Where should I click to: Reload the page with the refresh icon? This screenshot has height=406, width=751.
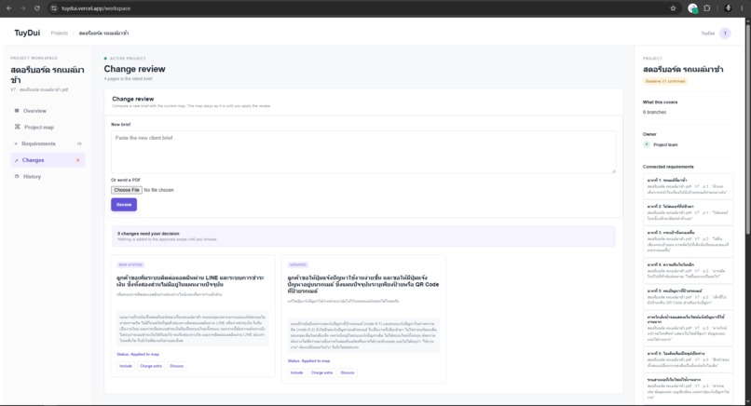[37, 8]
